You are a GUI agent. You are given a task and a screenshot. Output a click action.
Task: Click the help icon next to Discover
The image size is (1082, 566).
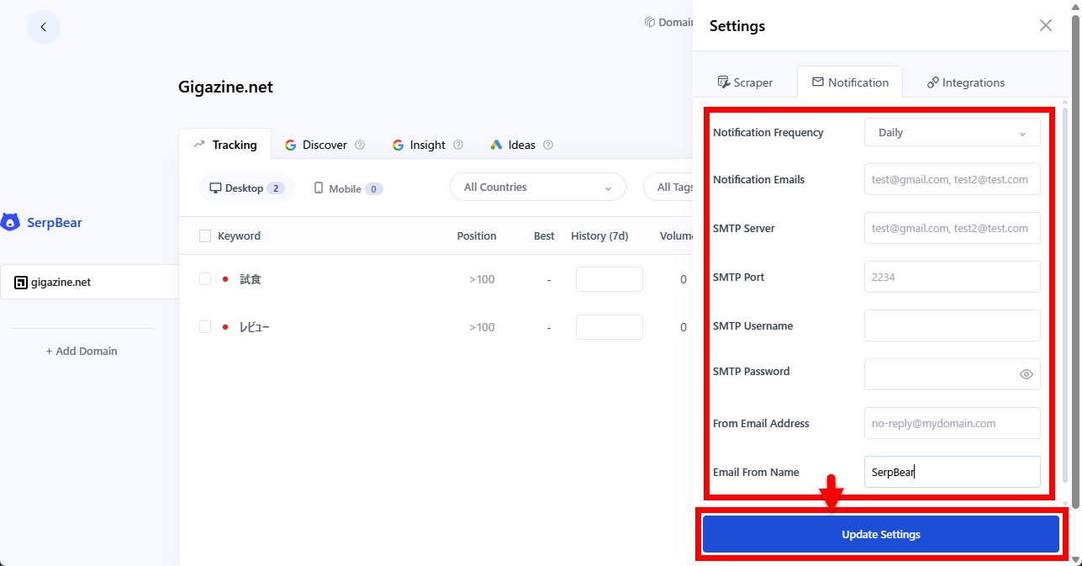[360, 145]
